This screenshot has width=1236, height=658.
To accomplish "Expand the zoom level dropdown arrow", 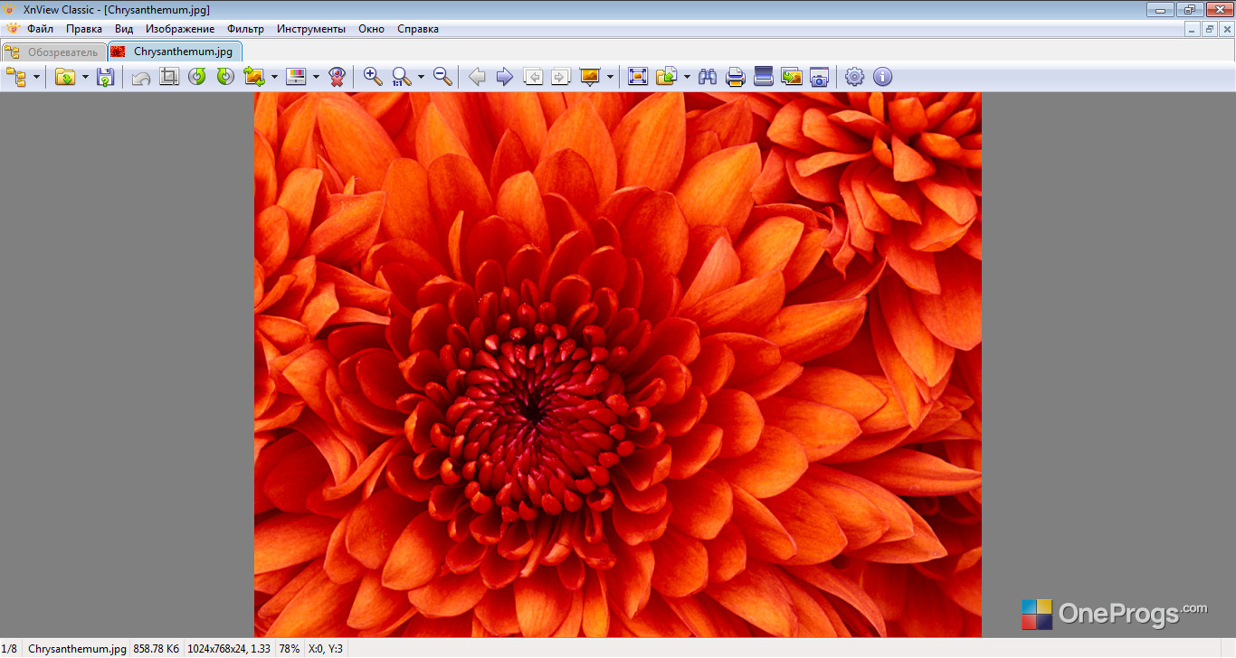I will pos(421,77).
